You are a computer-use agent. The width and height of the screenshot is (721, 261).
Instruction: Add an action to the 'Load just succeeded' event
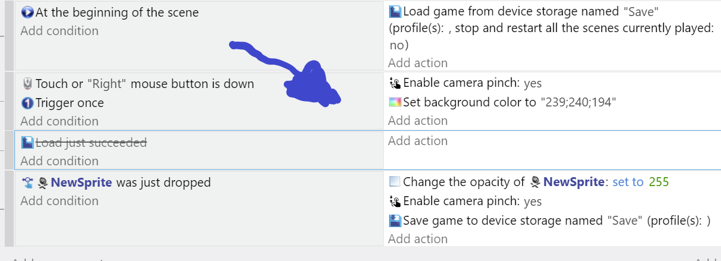pyautogui.click(x=418, y=141)
